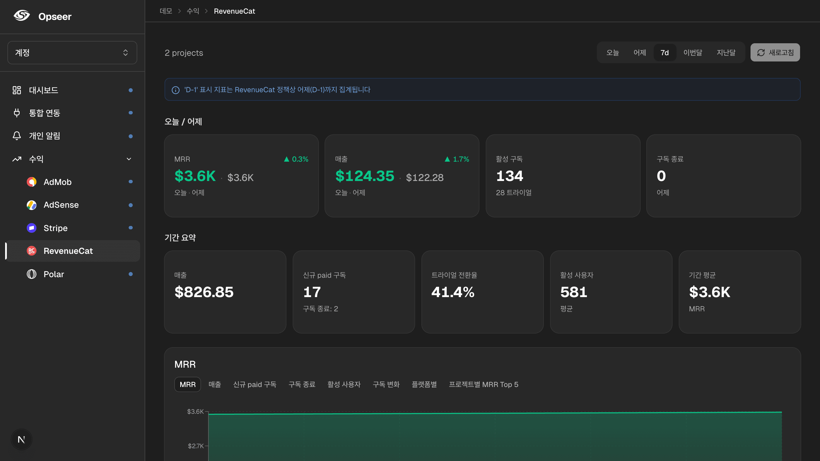This screenshot has height=461, width=820.
Task: Go to 데모 breadcrumb link
Action: pyautogui.click(x=166, y=11)
